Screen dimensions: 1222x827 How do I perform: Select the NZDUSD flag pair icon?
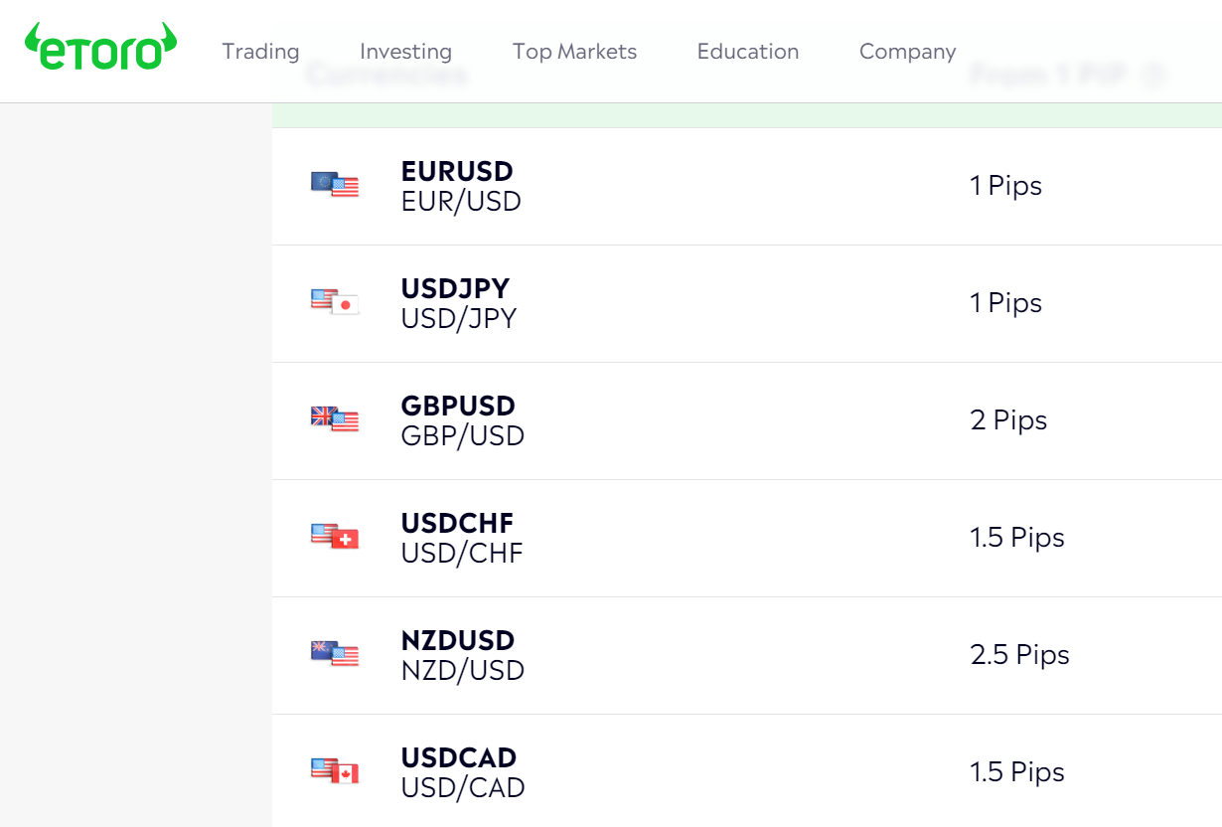[335, 654]
